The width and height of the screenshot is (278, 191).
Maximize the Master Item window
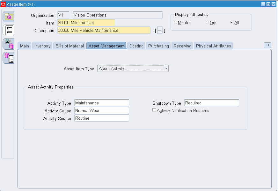pyautogui.click(x=268, y=4)
